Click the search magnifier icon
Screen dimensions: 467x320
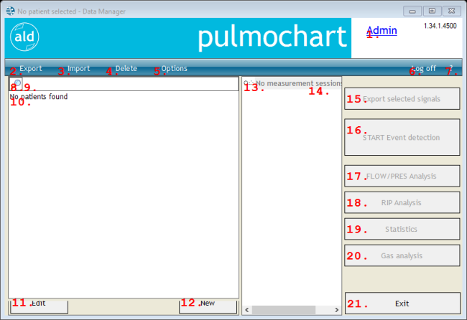coord(16,84)
